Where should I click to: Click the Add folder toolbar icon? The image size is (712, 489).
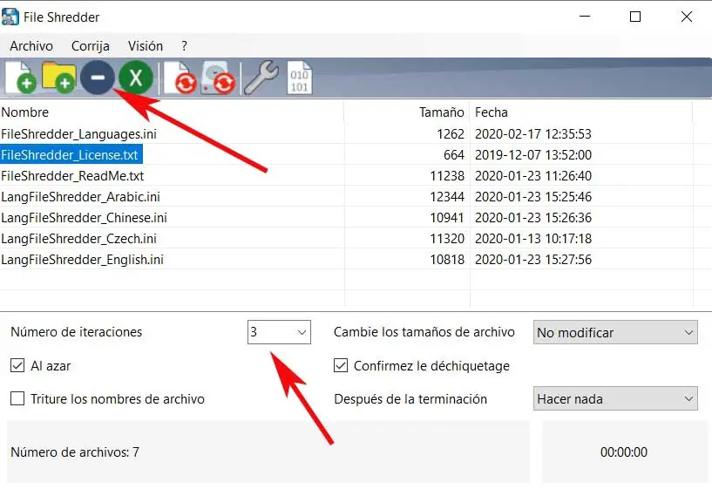coord(58,78)
